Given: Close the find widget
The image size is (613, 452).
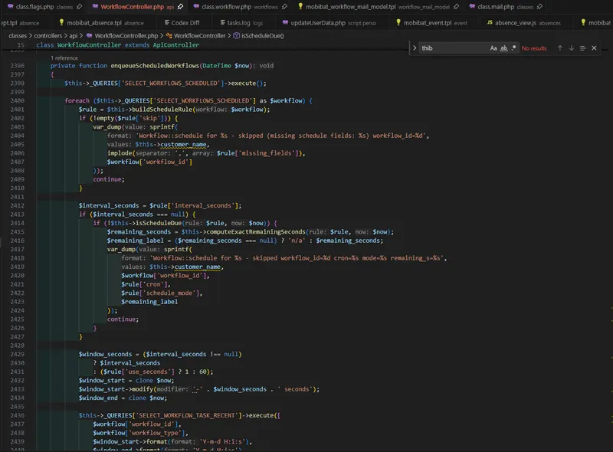Looking at the screenshot, I should click(x=594, y=48).
